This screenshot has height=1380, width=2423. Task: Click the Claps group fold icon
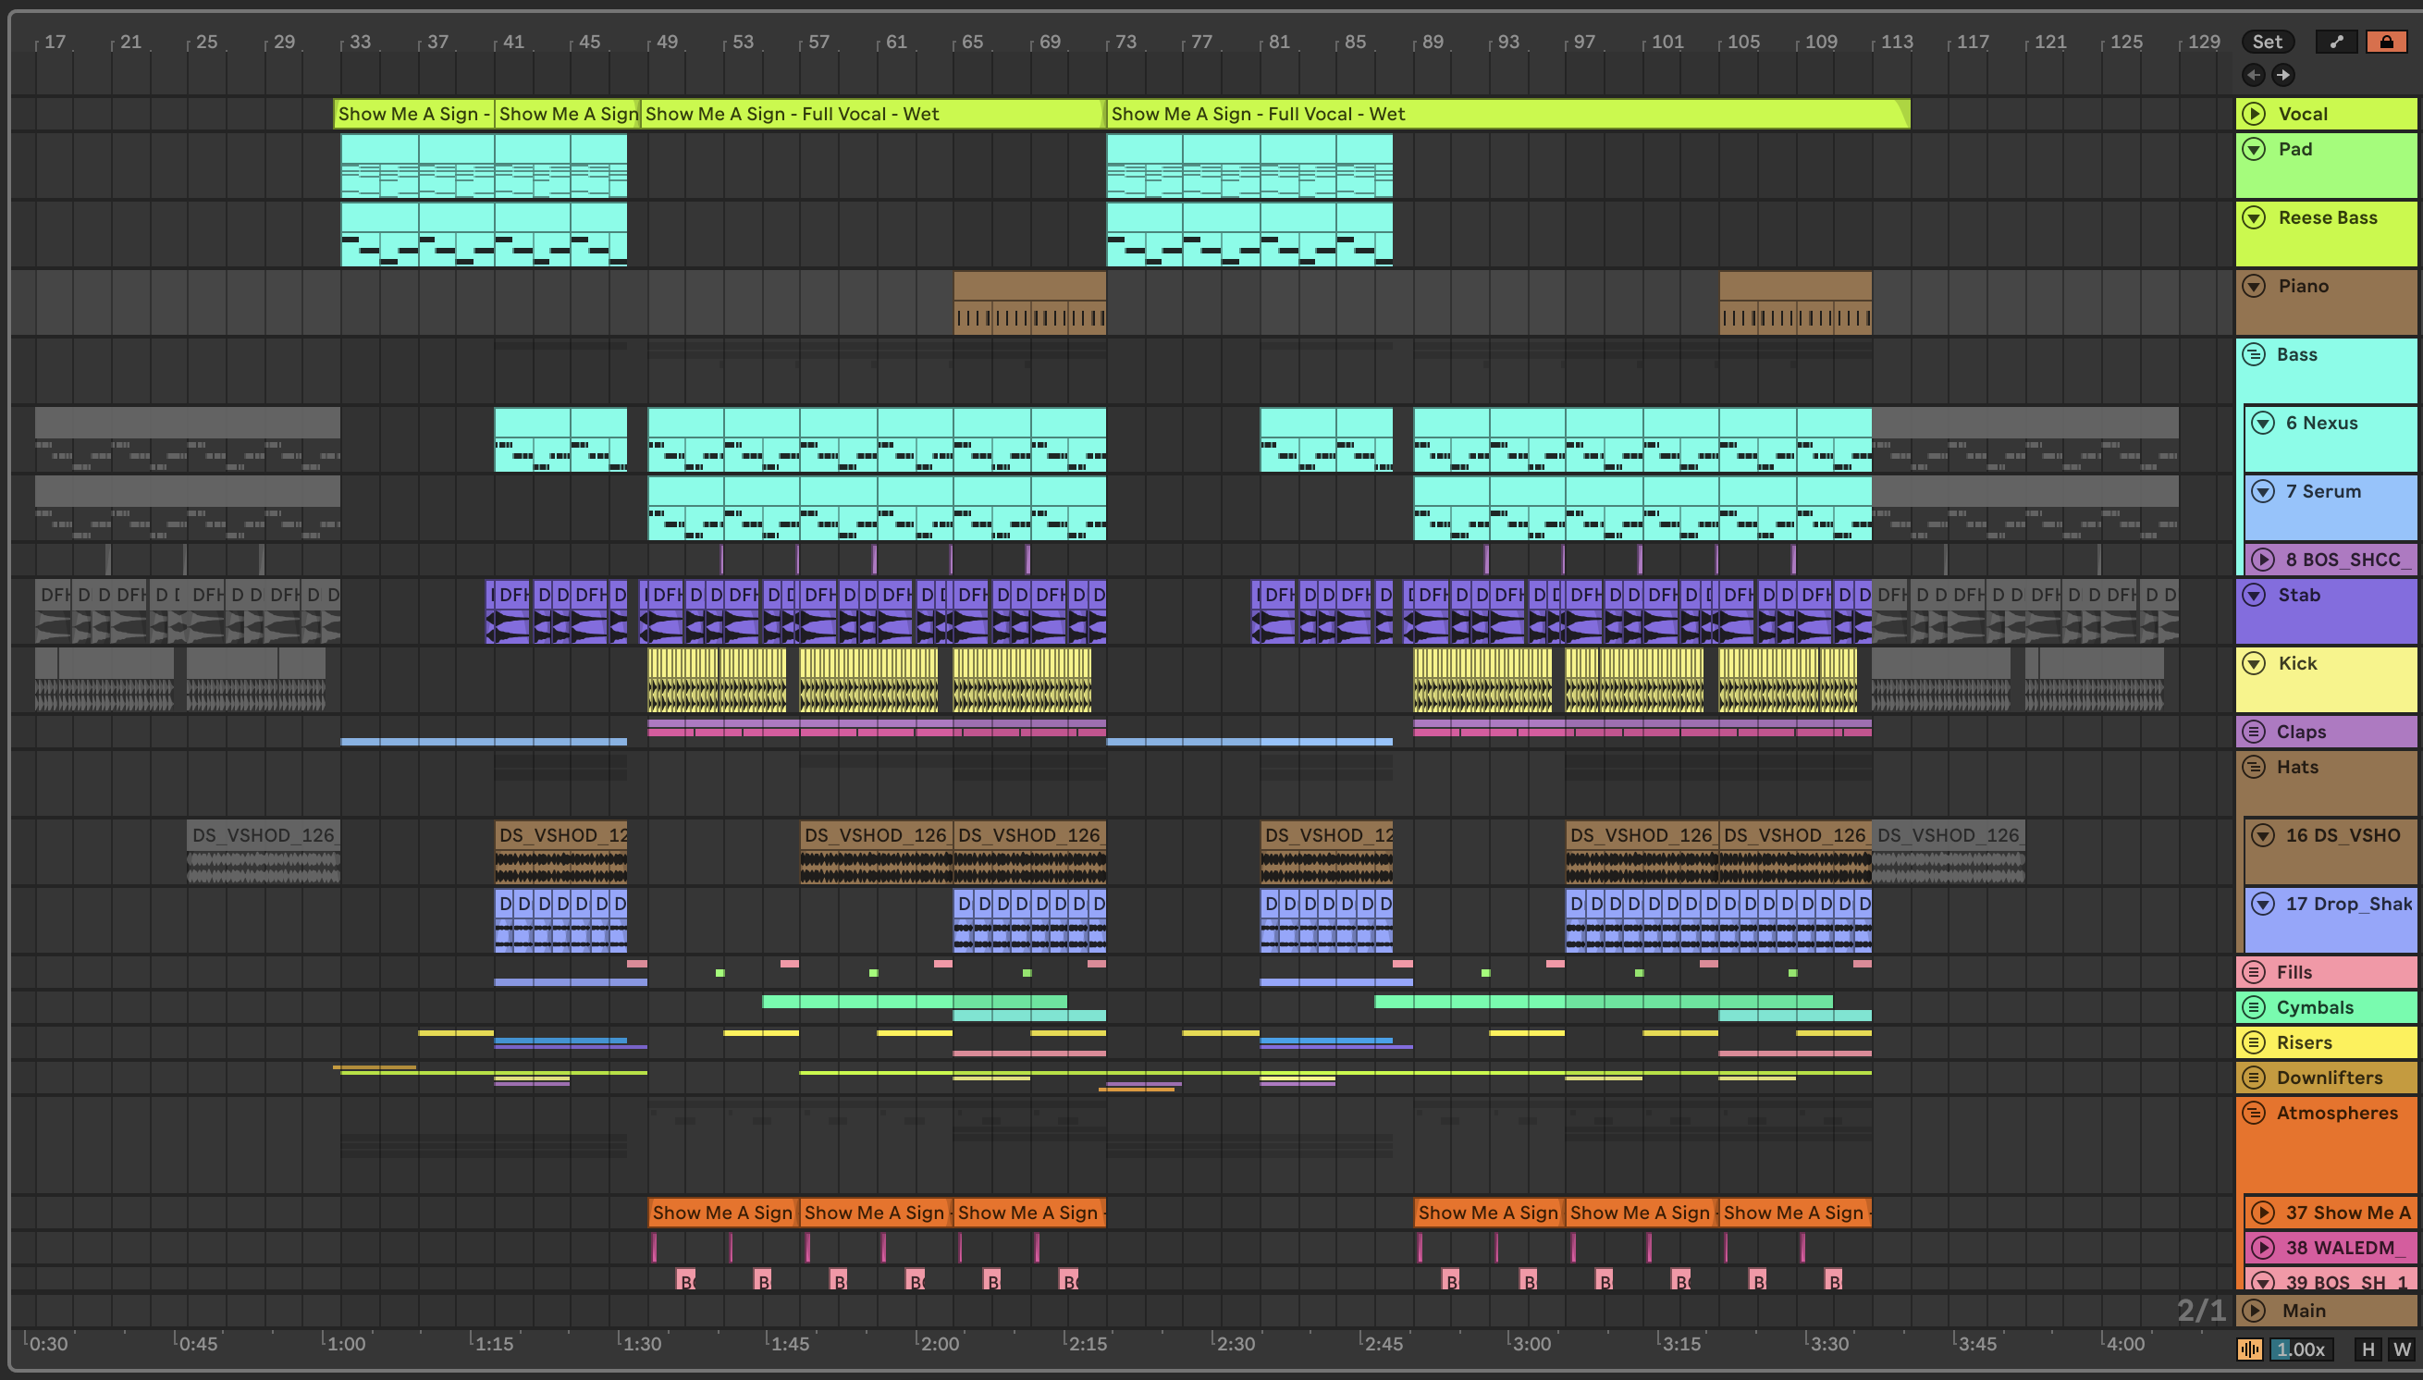(2254, 732)
